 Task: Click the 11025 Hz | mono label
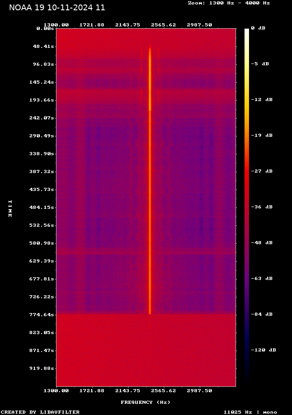pyautogui.click(x=250, y=412)
